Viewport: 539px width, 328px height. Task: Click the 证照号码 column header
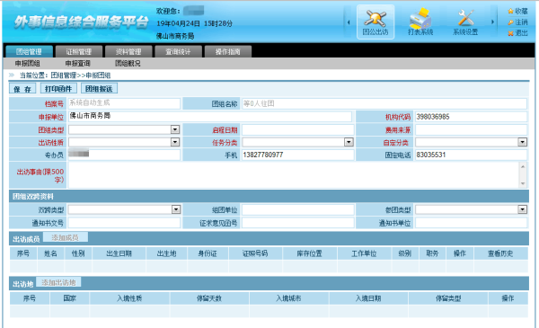click(255, 253)
